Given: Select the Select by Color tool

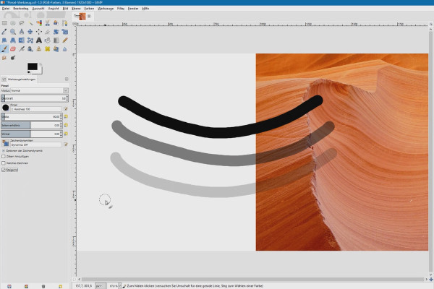Looking at the screenshot, I should click(39, 23).
